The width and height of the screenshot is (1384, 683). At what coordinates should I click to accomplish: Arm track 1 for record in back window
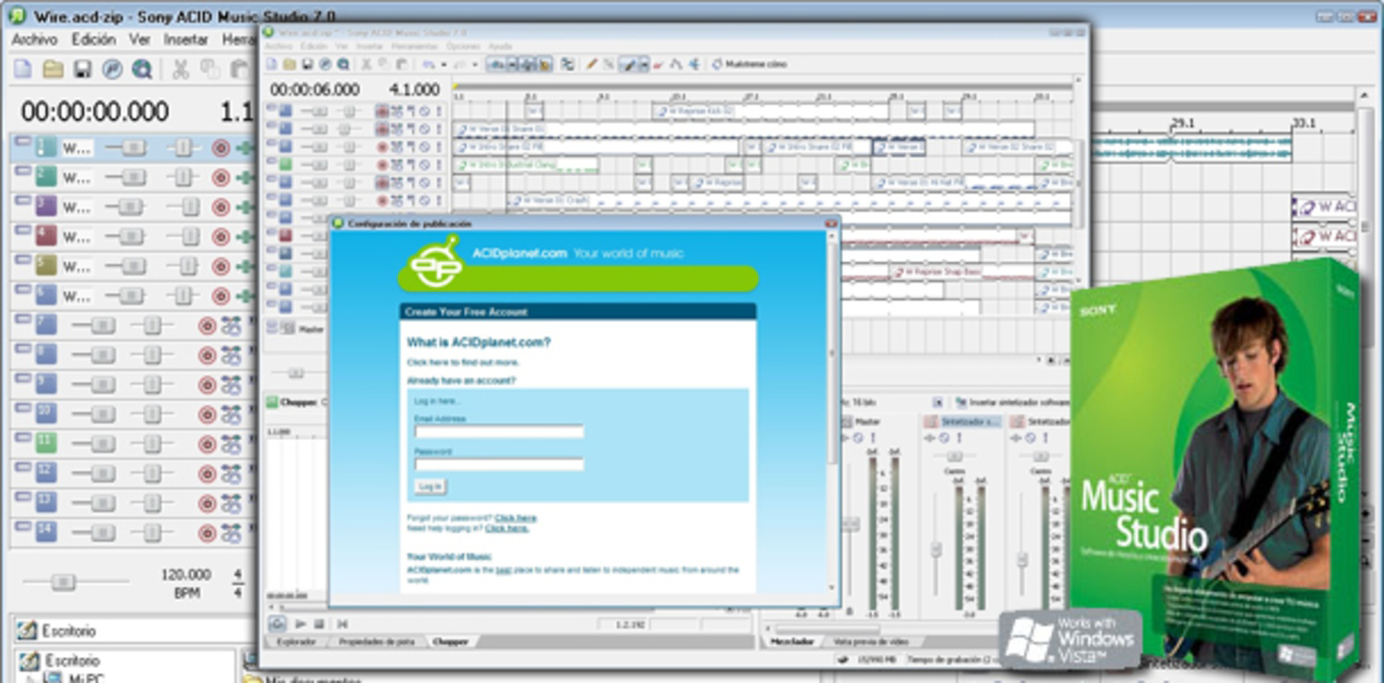pos(221,148)
